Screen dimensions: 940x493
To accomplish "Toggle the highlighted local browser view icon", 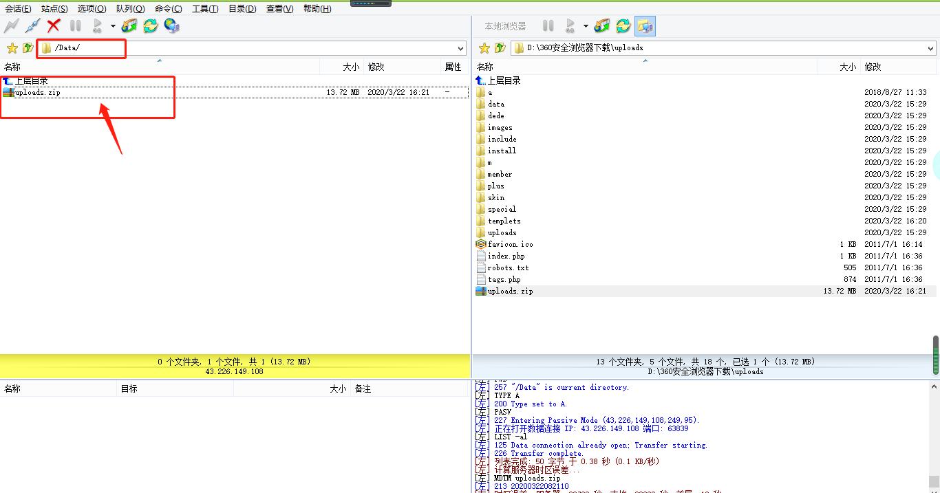I will coord(645,25).
